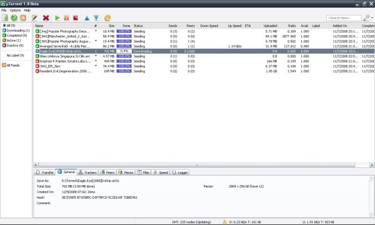
Task: Click status icon of Resident.Evil.Degeneration torrent
Action: pyautogui.click(x=37, y=71)
